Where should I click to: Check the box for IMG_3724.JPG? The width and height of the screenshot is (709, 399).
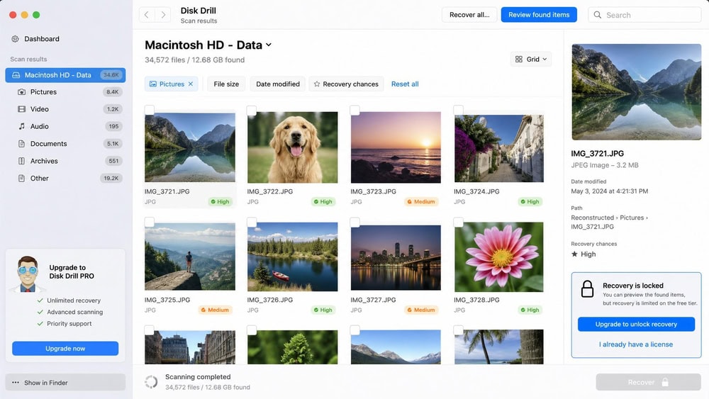458,110
